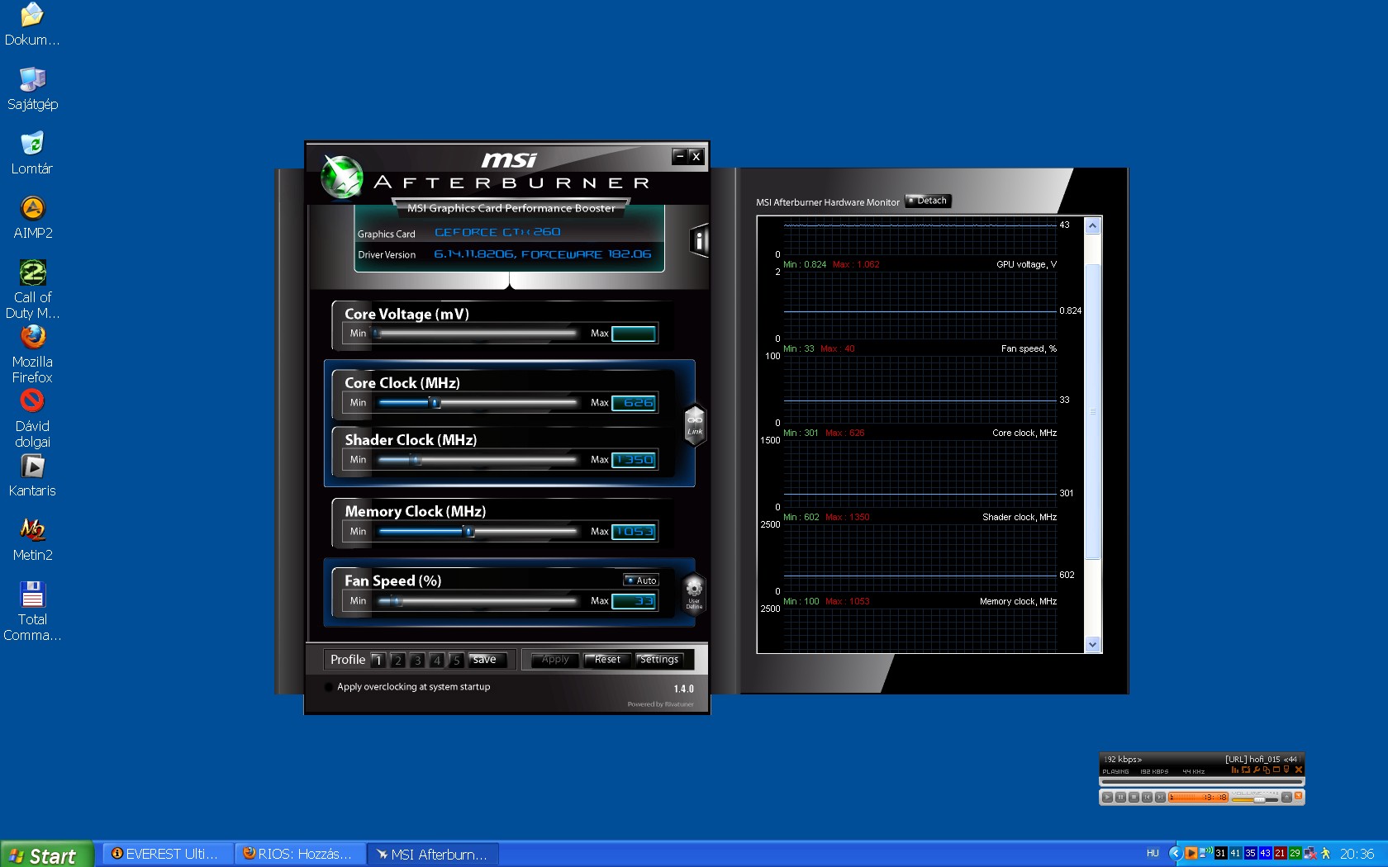Select overclocking profile 3
Viewport: 1388px width, 867px height.
coord(417,660)
